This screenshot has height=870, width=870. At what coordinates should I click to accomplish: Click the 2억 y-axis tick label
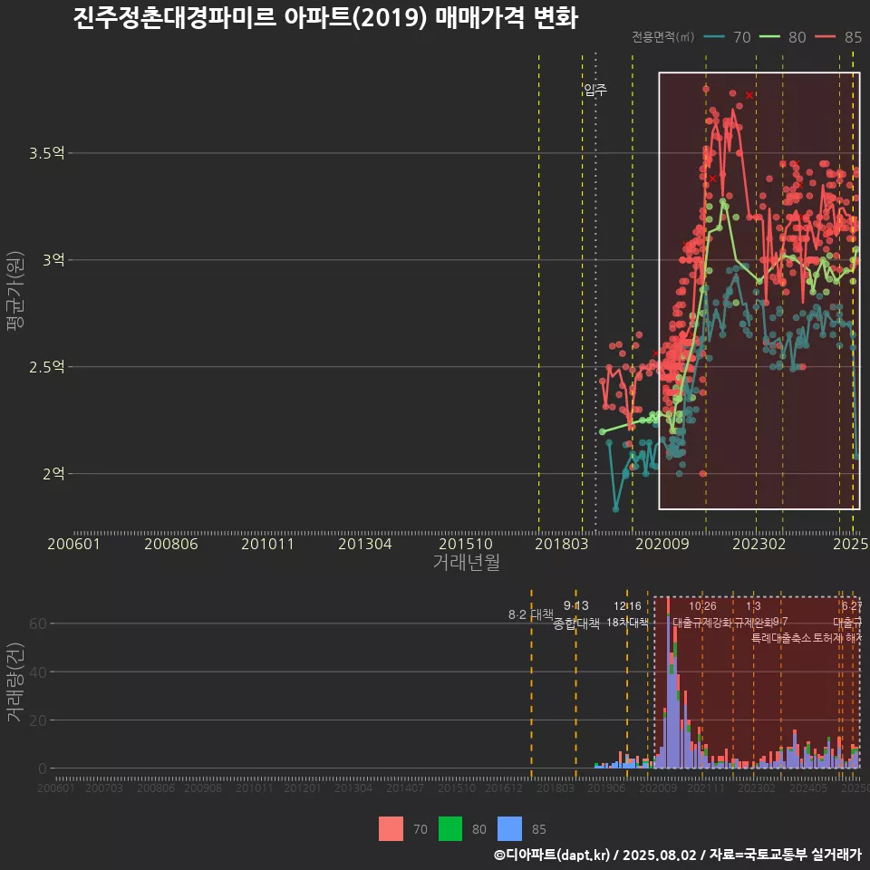(x=53, y=474)
